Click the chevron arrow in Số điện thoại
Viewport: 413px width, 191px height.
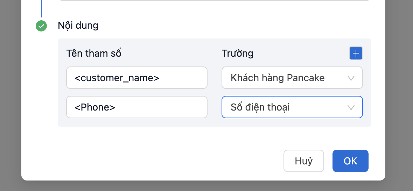(x=351, y=107)
